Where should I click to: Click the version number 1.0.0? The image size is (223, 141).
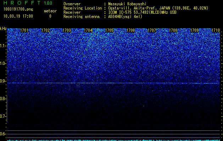click(48, 3)
